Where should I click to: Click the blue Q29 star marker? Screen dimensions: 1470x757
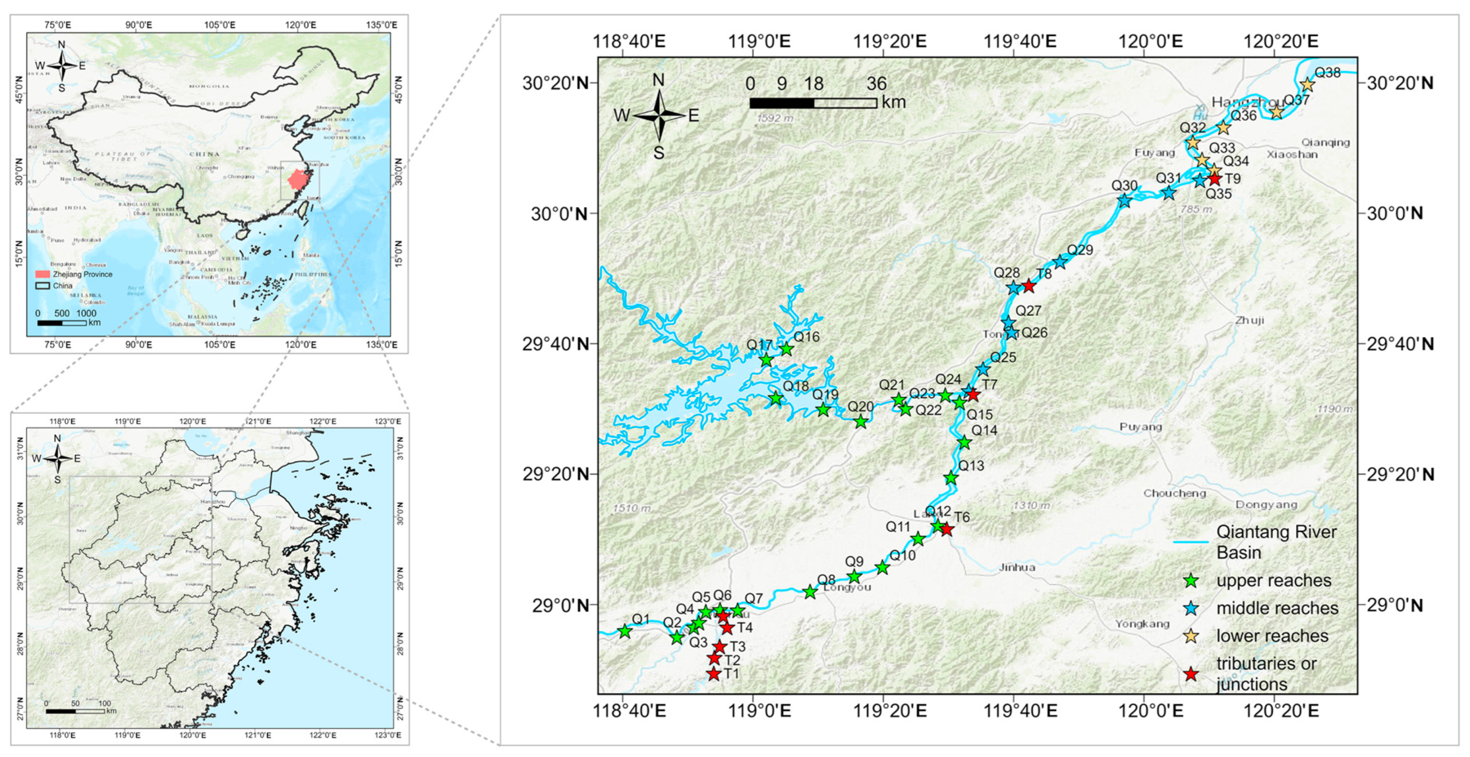coord(1060,262)
